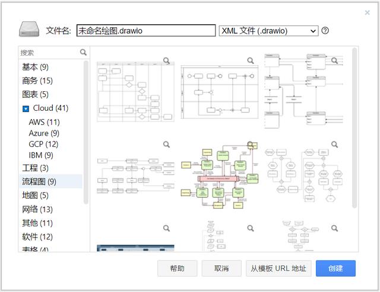
Task: Zoom the colored green flowchart template
Action: tap(251, 145)
